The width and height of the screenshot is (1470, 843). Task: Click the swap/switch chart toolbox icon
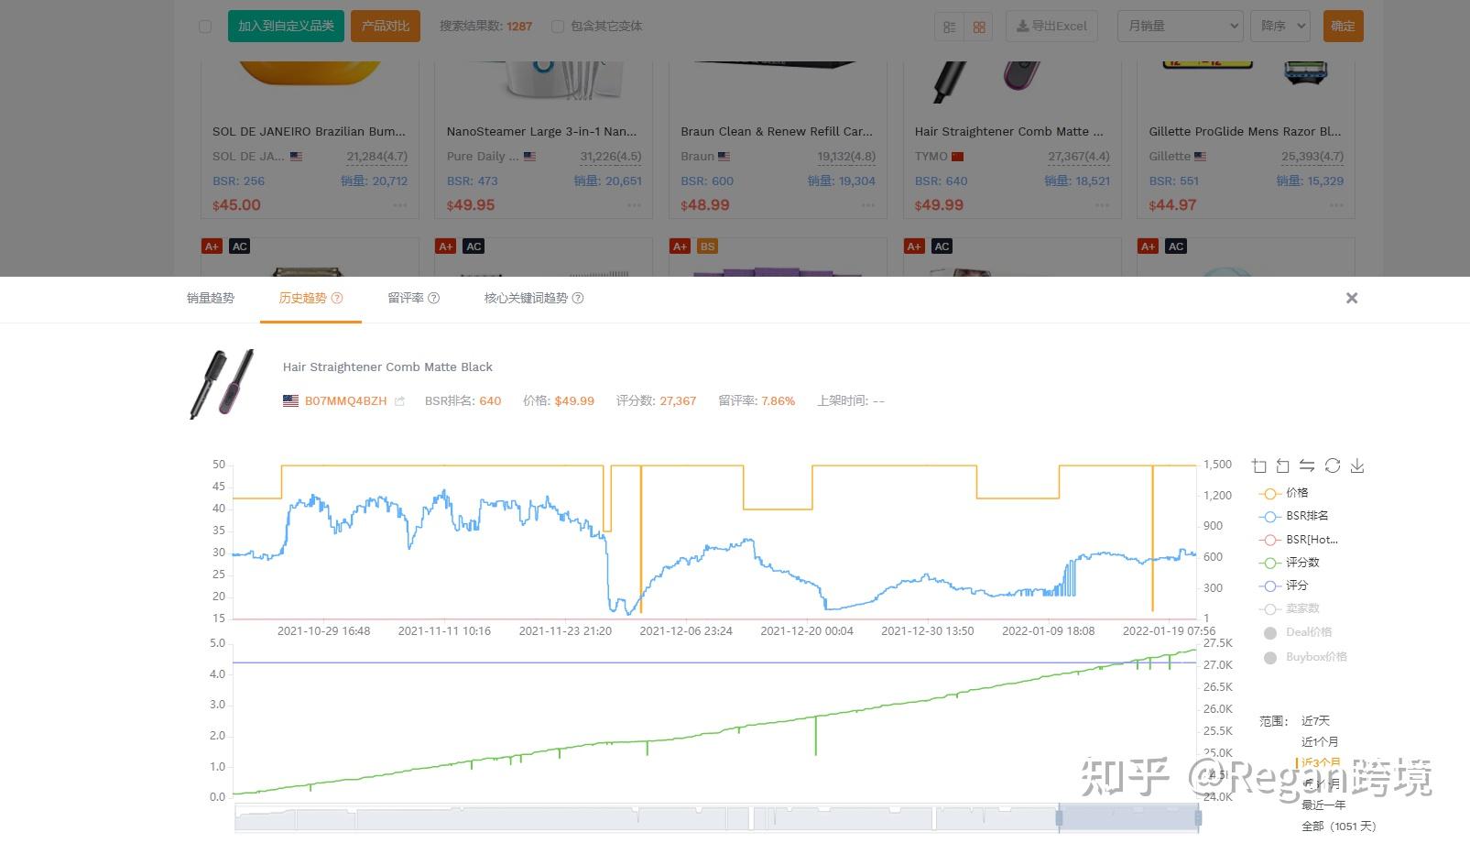pos(1307,465)
